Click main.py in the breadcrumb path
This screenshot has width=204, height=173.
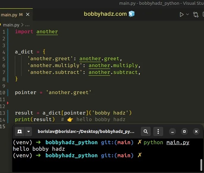pyautogui.click(x=11, y=25)
